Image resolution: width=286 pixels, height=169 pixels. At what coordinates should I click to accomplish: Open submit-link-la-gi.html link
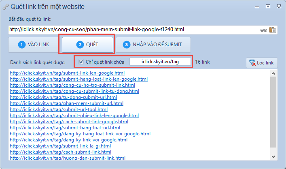60,146
